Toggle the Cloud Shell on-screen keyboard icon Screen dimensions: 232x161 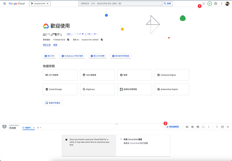187,127
